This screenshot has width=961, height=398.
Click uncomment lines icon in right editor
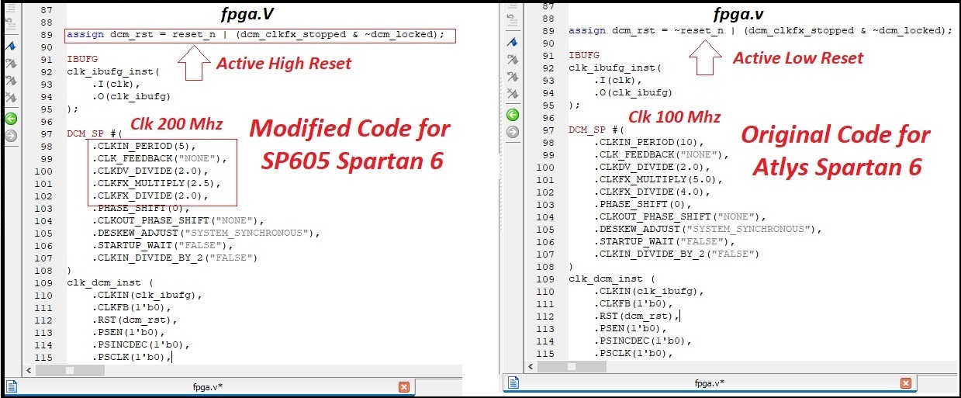pos(513,19)
